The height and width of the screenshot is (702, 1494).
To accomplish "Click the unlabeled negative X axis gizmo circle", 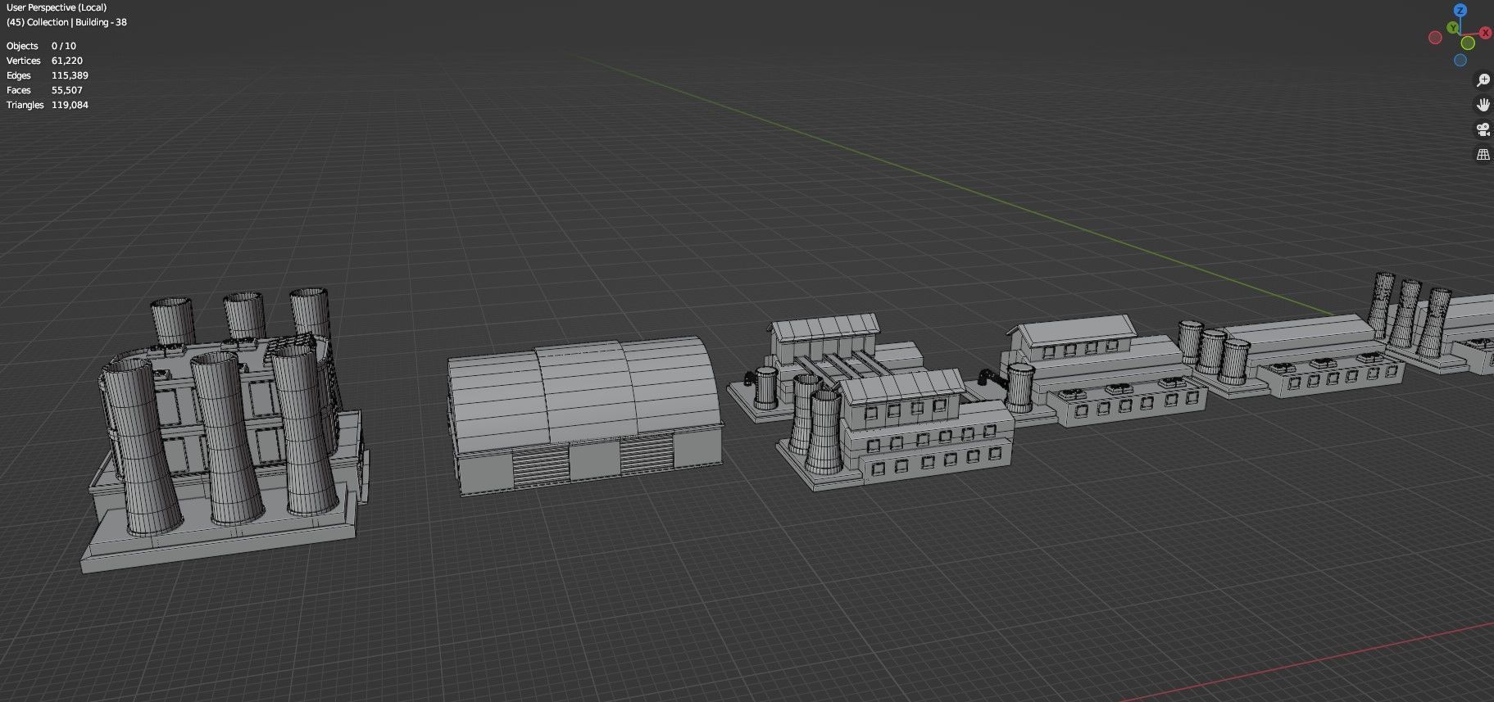I will (x=1435, y=37).
